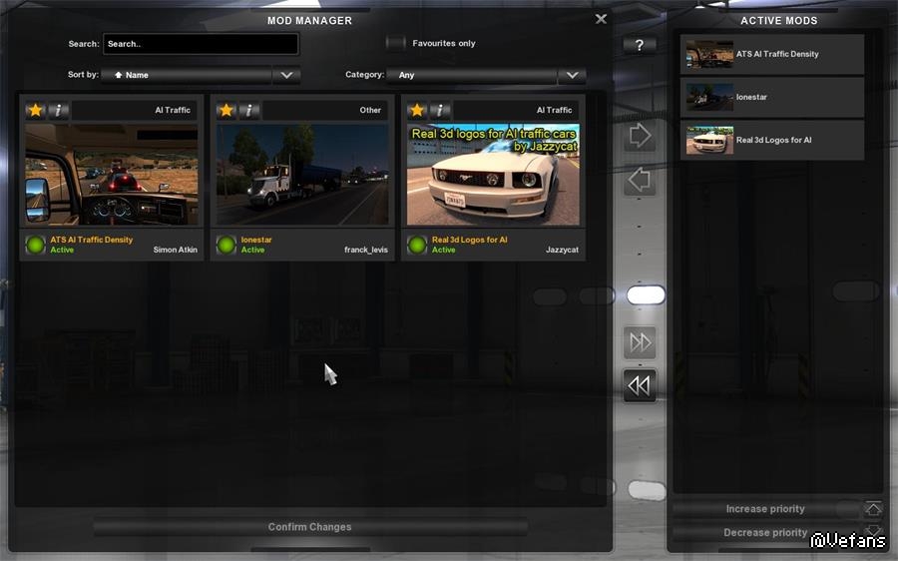
Task: Click AI Traffic label on Real 3d Logos card
Action: [554, 110]
